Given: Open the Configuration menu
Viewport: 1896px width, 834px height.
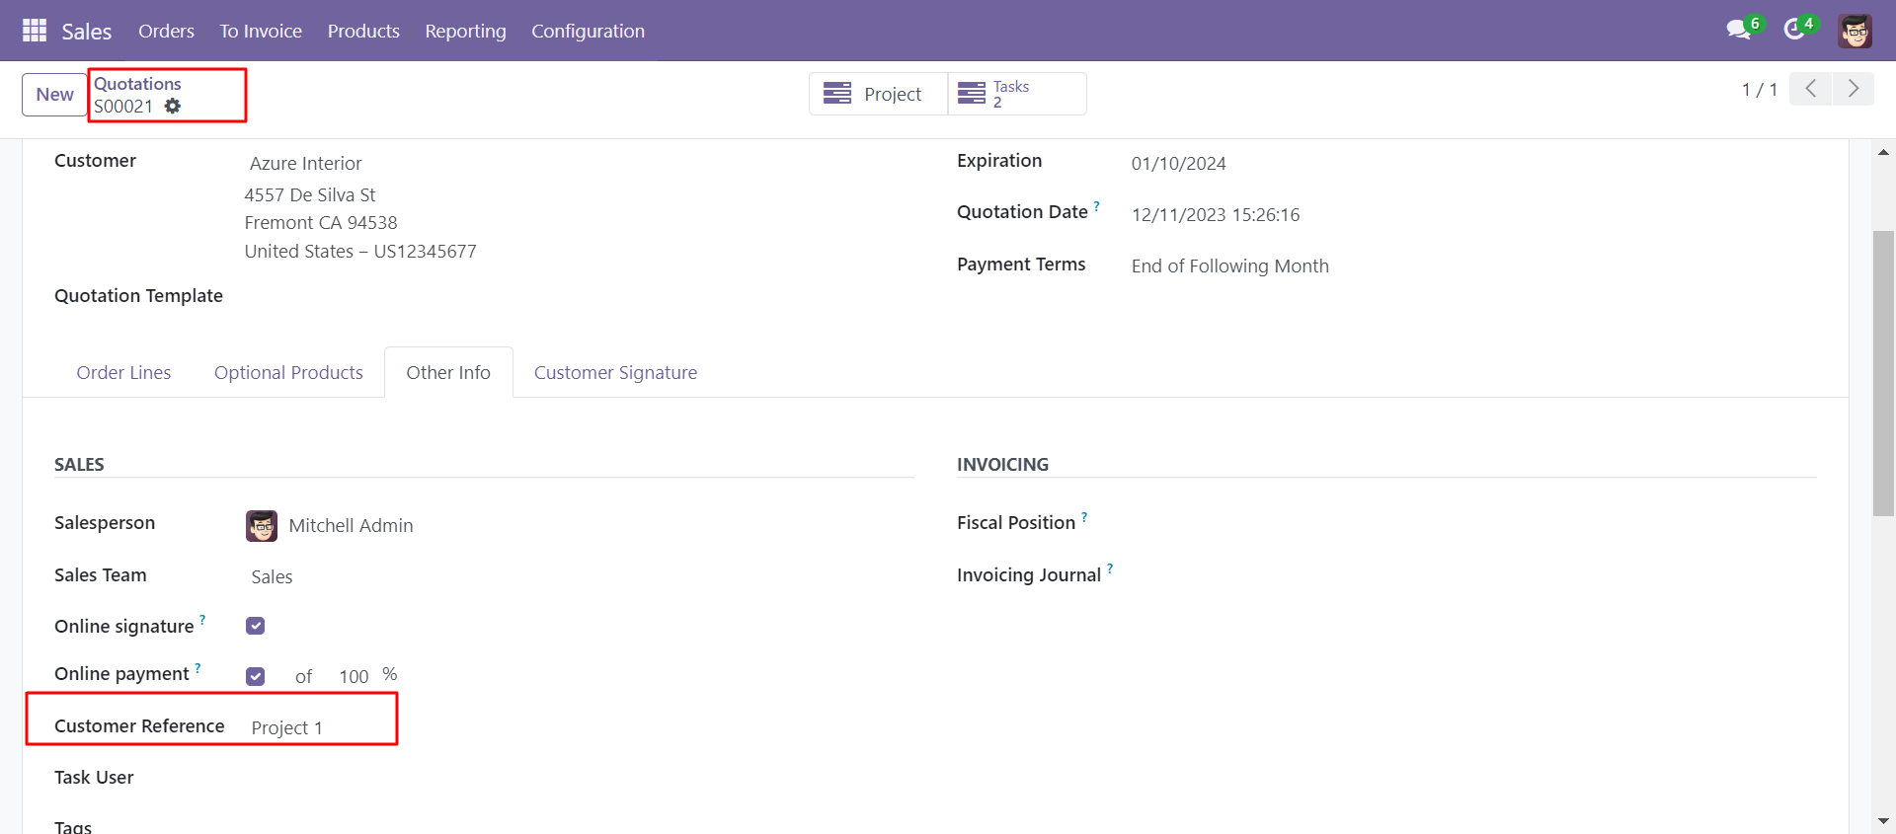Looking at the screenshot, I should pos(588,31).
